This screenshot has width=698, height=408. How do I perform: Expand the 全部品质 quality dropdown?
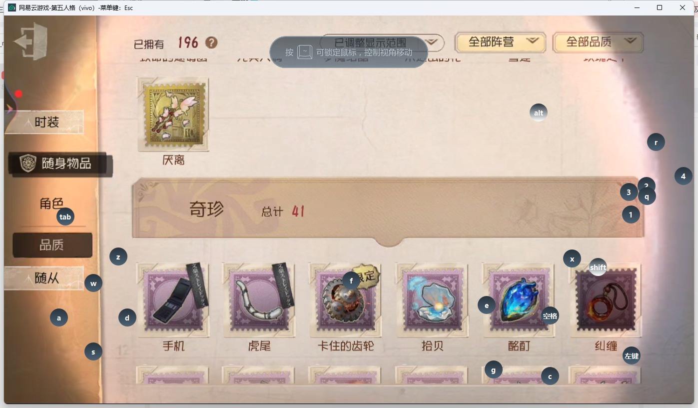(x=598, y=42)
